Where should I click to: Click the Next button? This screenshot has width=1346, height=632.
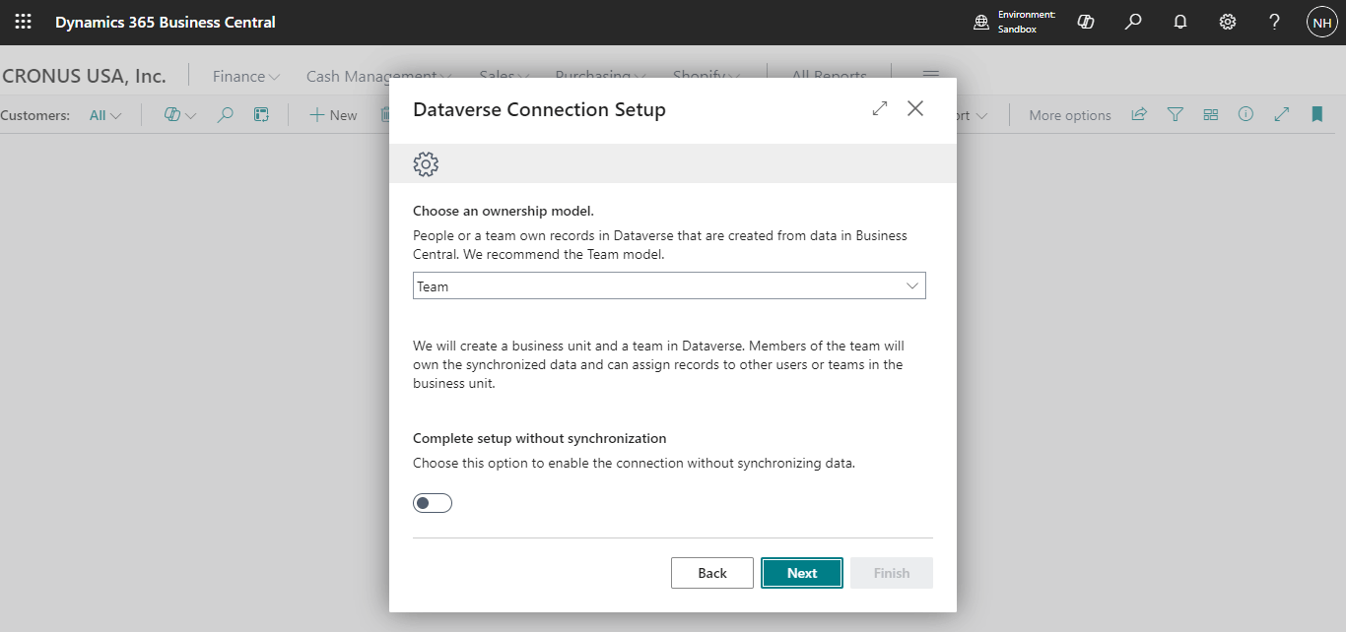[x=802, y=573]
